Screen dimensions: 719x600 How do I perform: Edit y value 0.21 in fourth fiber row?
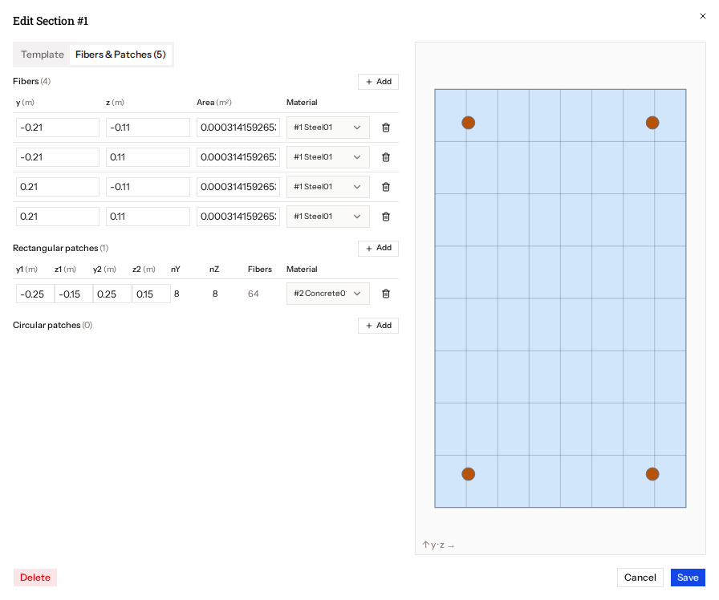[58, 217]
